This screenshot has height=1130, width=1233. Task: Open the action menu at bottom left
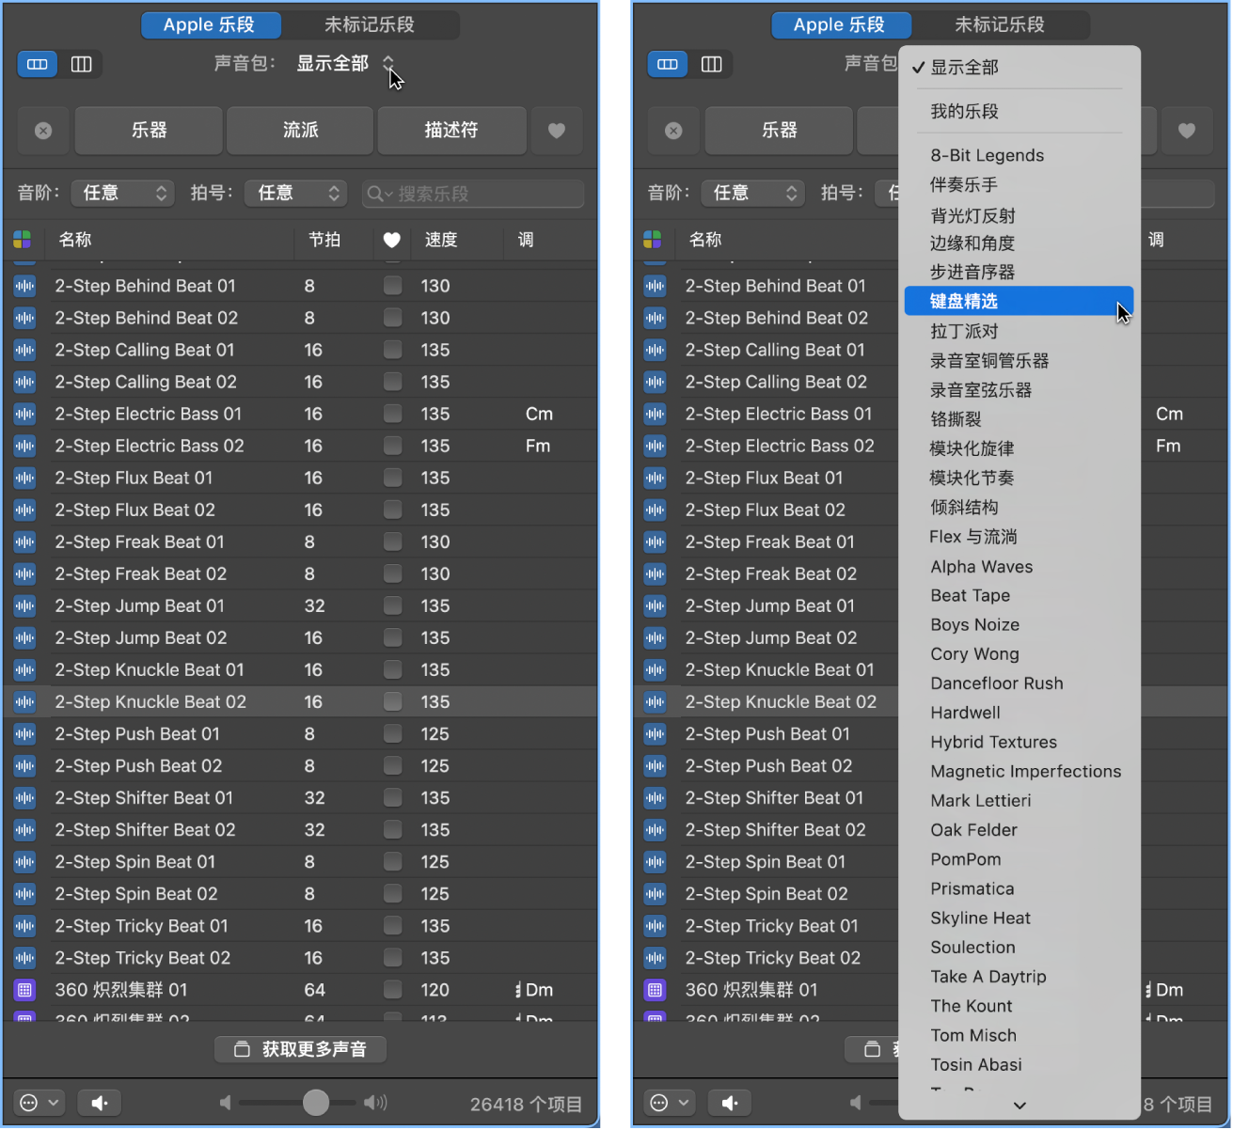pos(39,1102)
